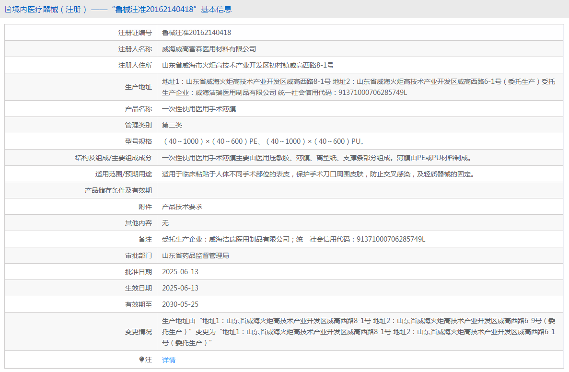Click the 变更情况 change description text
This screenshot has width=569, height=372.
coord(359,332)
